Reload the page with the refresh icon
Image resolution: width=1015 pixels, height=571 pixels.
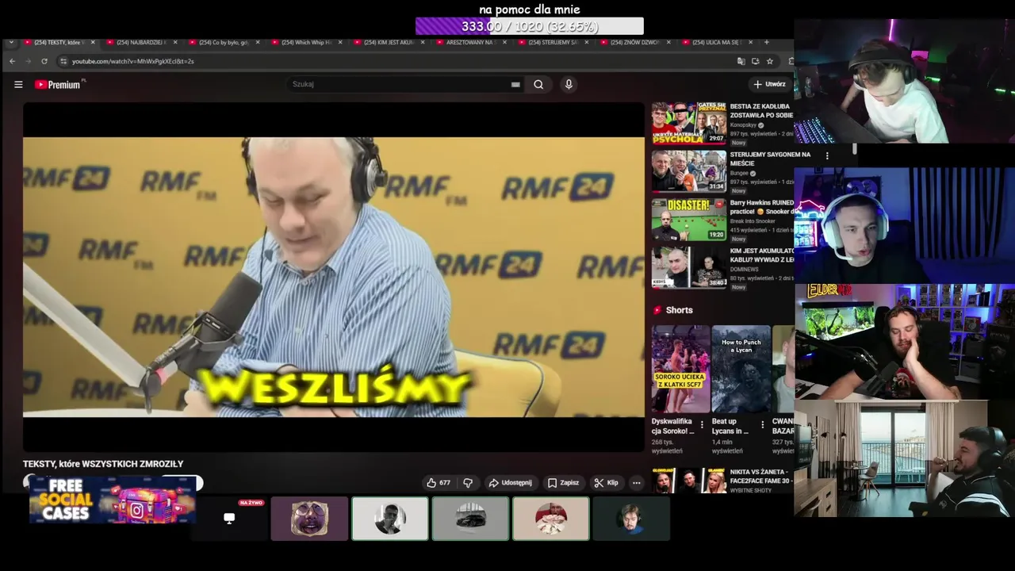44,61
